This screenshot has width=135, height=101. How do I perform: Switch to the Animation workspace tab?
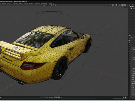click(x=26, y=3)
